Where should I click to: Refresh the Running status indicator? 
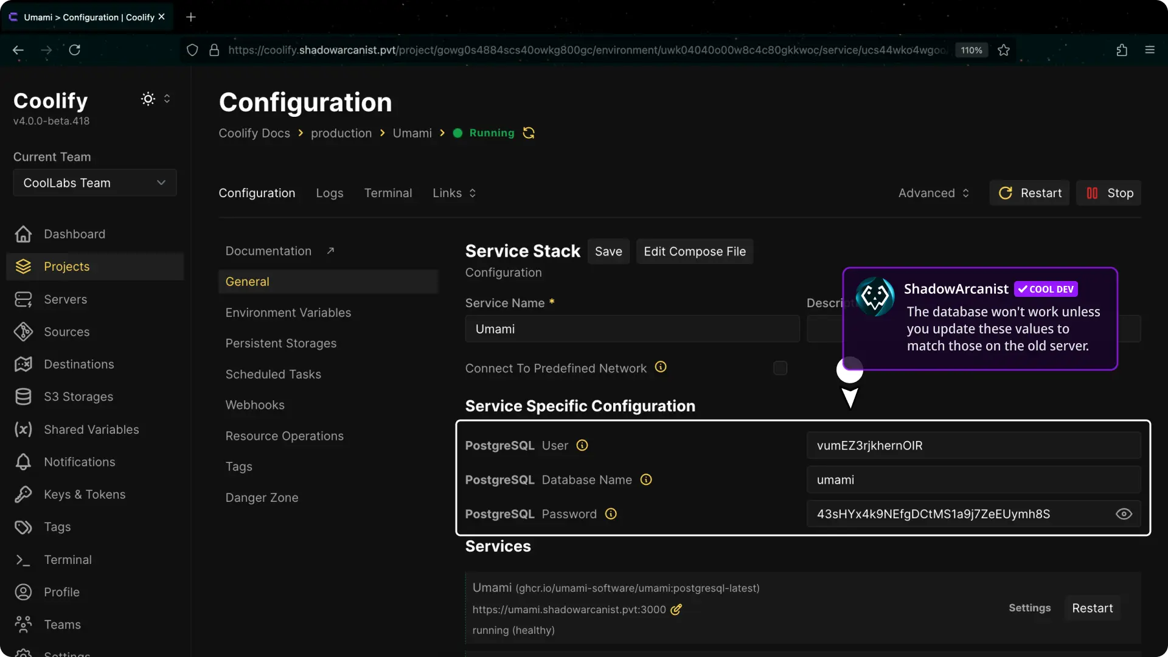pyautogui.click(x=529, y=133)
